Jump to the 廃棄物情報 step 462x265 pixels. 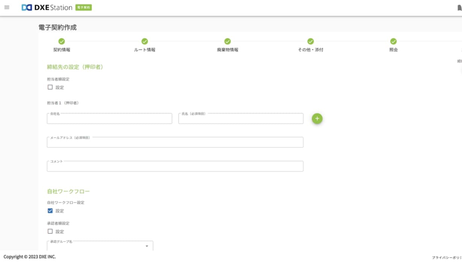[228, 45]
